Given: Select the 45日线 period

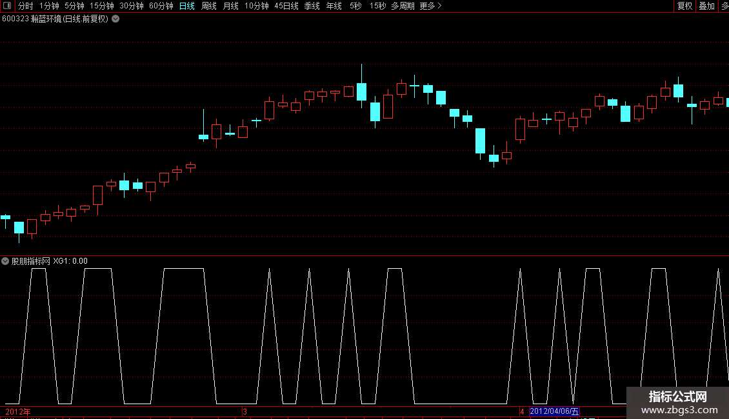Looking at the screenshot, I should [286, 6].
